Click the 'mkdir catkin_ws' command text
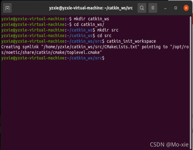Viewport: 193px width, 150px height. coord(91,19)
